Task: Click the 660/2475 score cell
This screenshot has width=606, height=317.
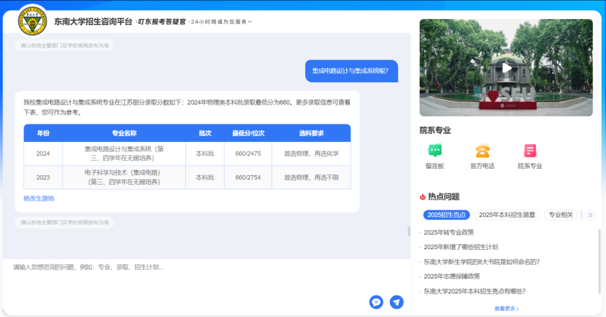Action: pos(248,154)
